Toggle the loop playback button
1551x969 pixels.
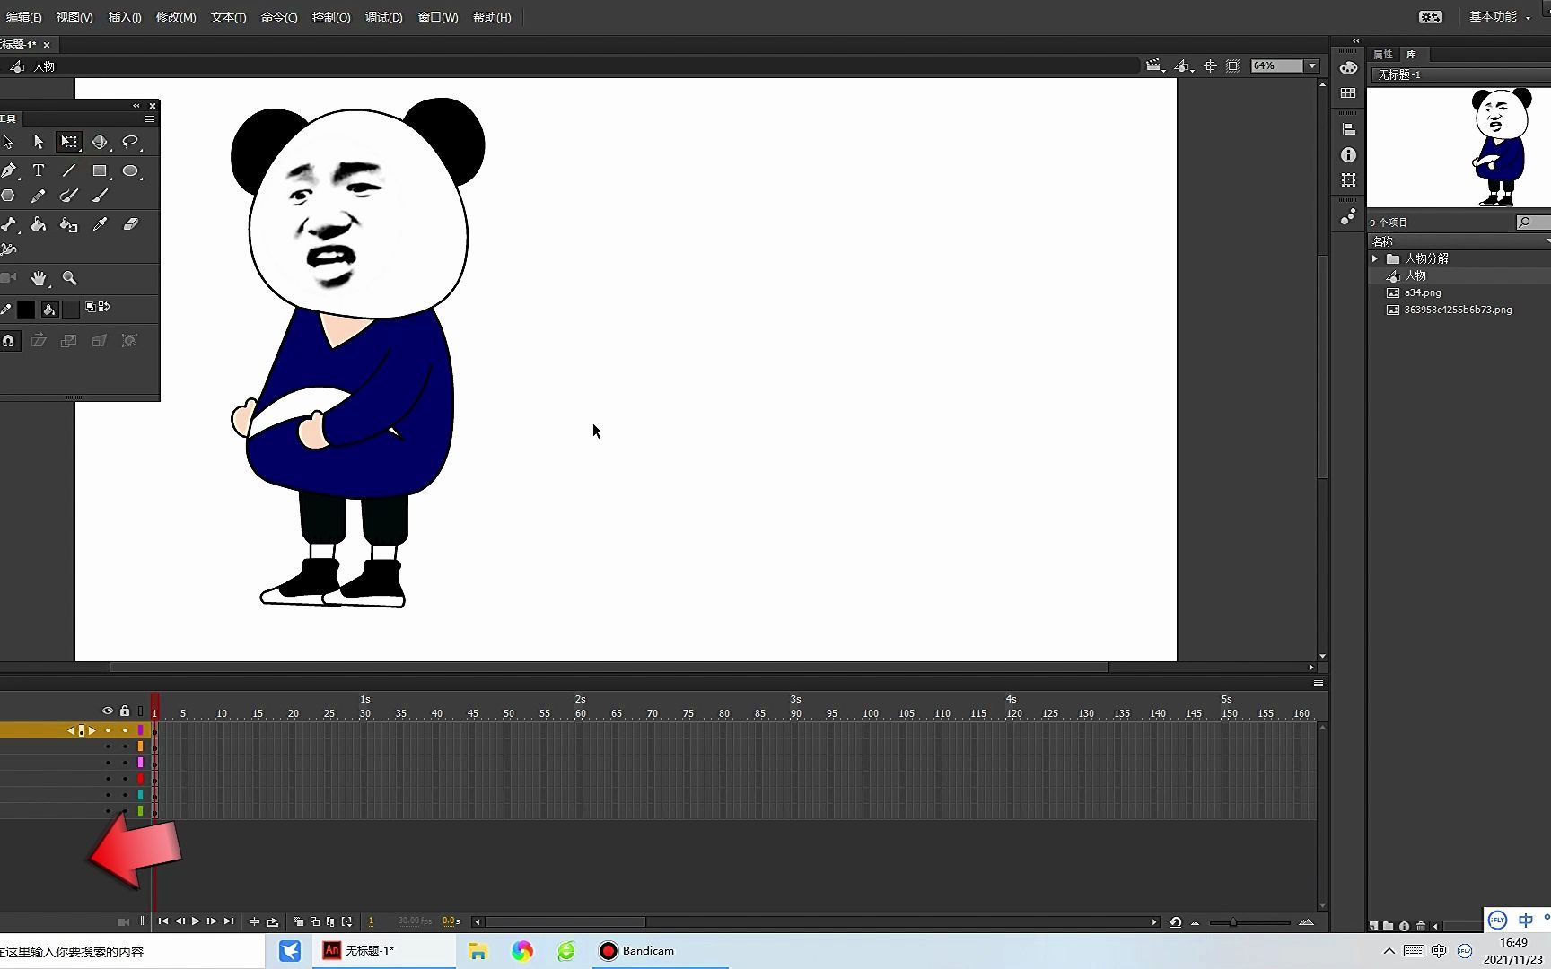click(x=272, y=921)
